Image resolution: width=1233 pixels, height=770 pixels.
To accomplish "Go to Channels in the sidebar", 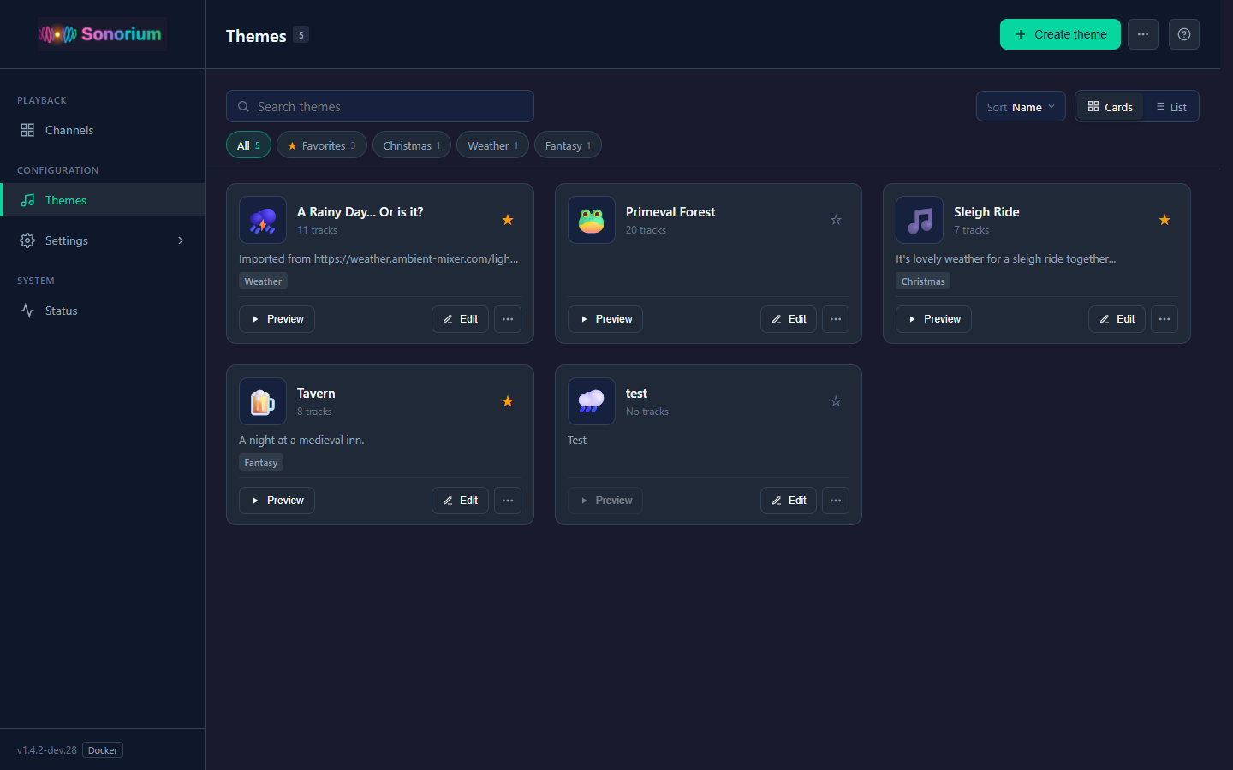I will (102, 130).
